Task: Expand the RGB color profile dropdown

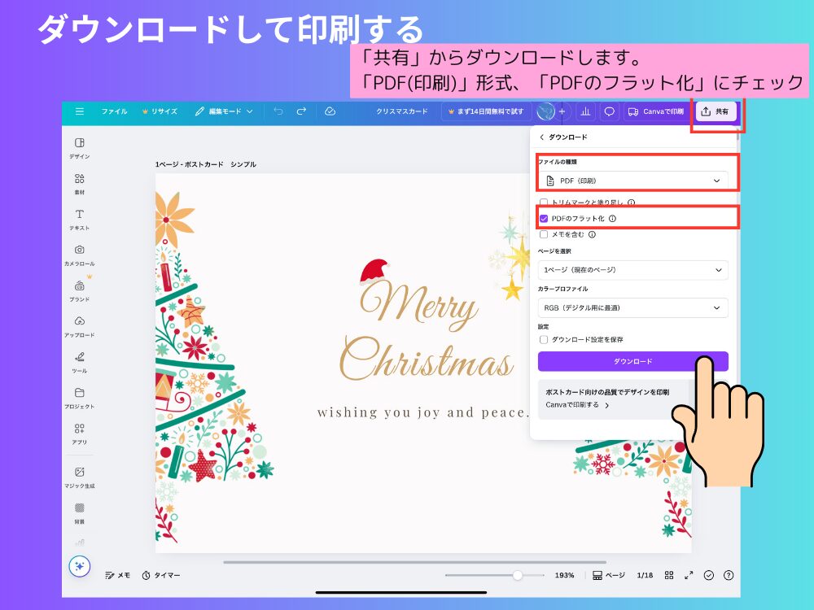Action: [632, 308]
